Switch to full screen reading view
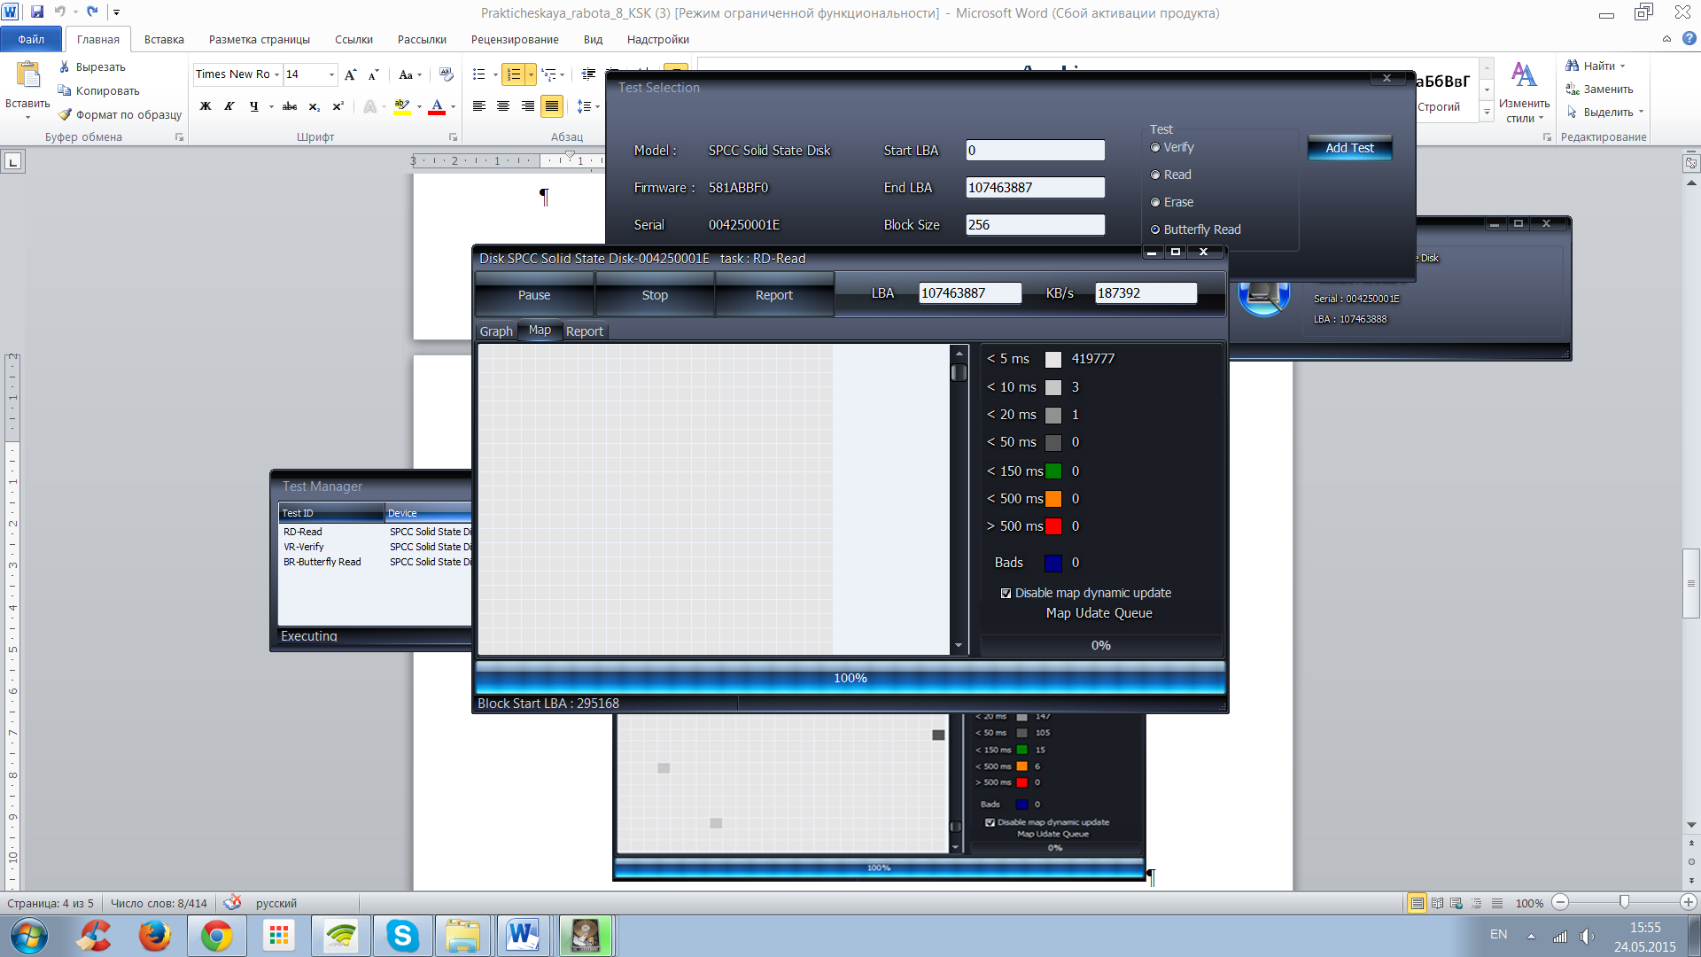This screenshot has width=1701, height=957. tap(1437, 903)
